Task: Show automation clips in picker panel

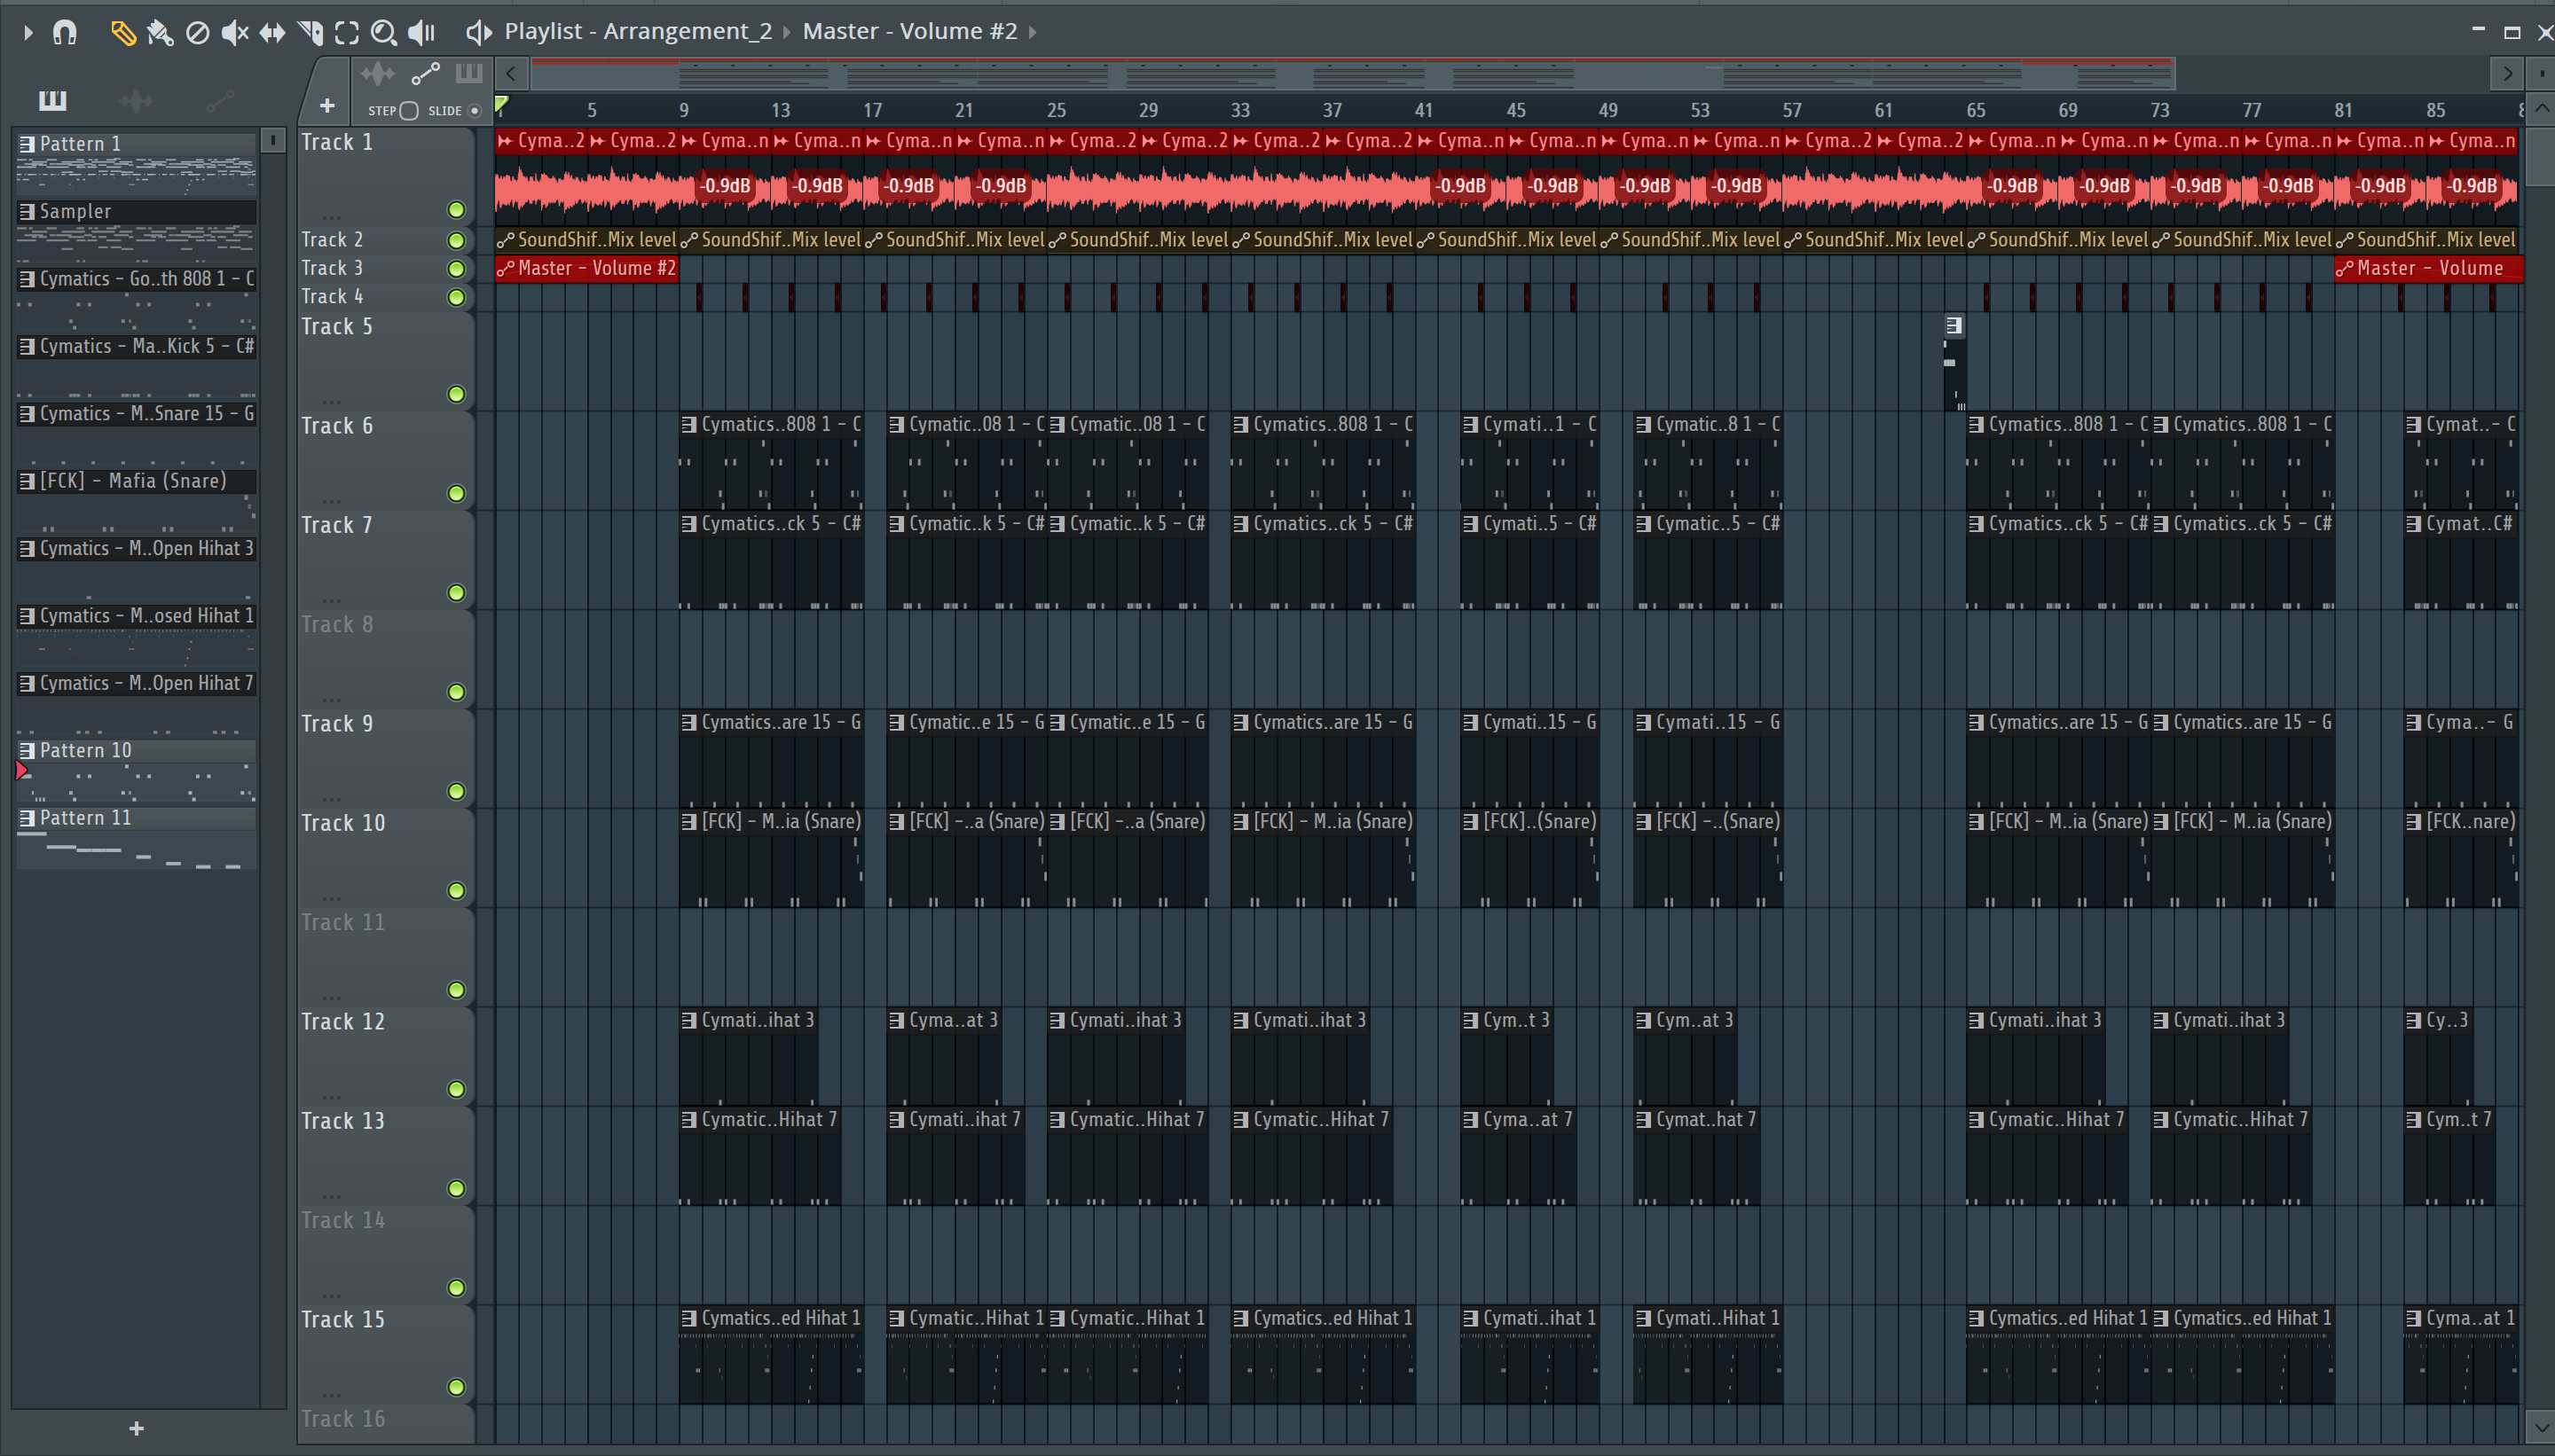Action: (220, 100)
